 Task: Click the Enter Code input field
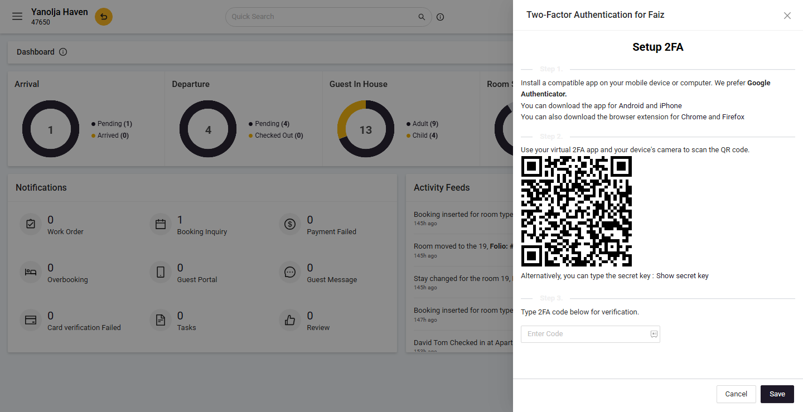(590, 334)
